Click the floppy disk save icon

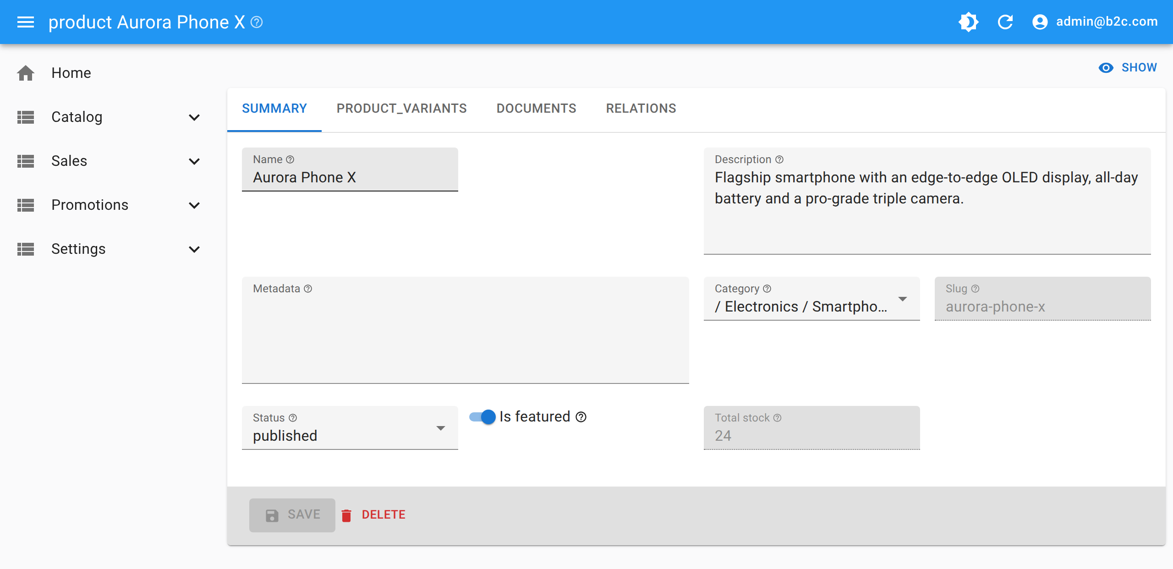pos(272,515)
